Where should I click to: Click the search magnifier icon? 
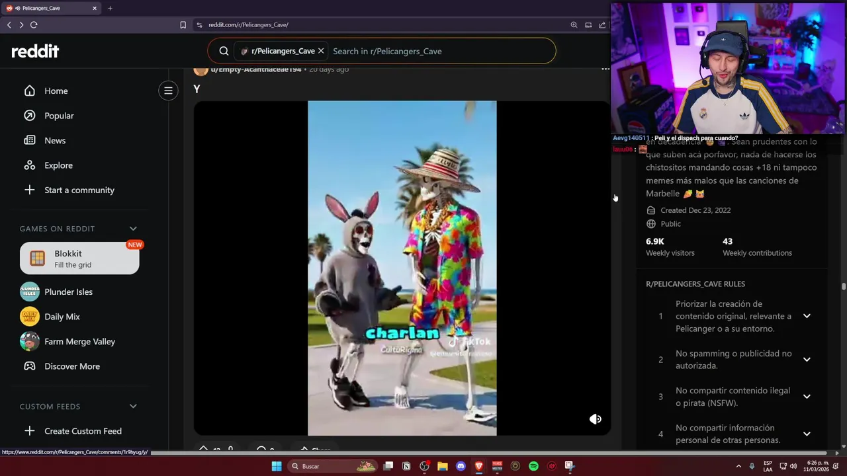[x=224, y=51]
